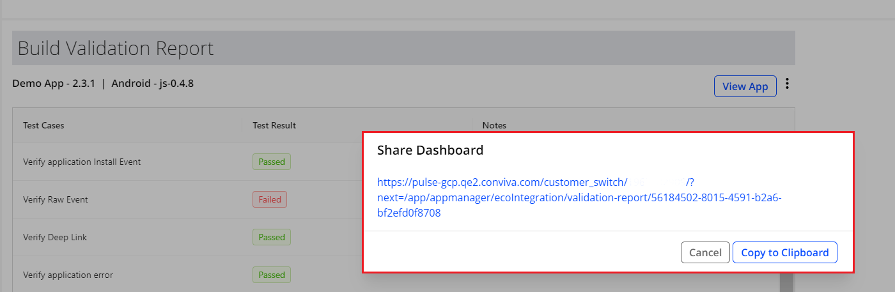Open the shared validation report URL link
This screenshot has height=292, width=895.
point(579,198)
